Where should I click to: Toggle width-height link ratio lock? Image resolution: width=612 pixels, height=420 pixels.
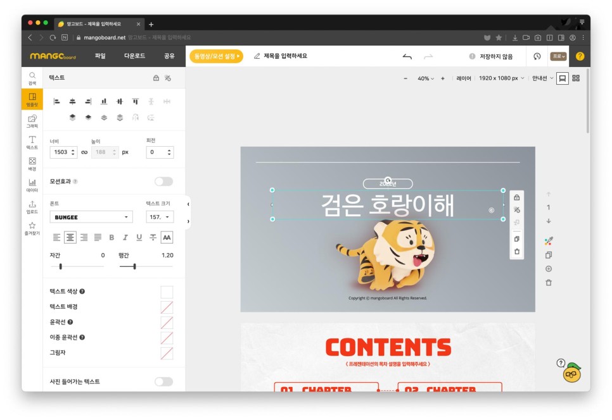tap(84, 152)
